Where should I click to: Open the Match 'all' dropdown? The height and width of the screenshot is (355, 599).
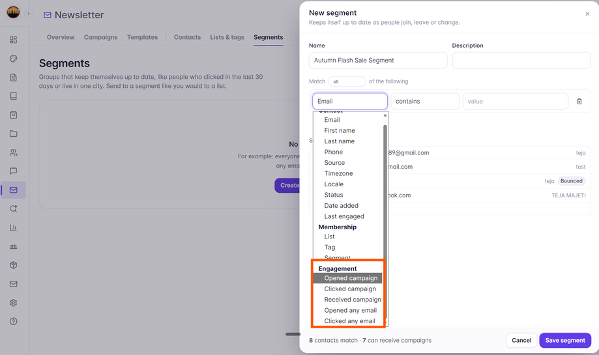(347, 81)
